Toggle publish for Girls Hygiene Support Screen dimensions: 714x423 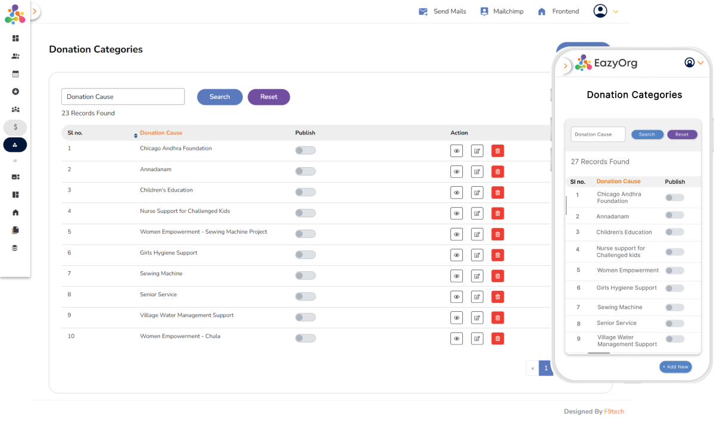point(305,255)
